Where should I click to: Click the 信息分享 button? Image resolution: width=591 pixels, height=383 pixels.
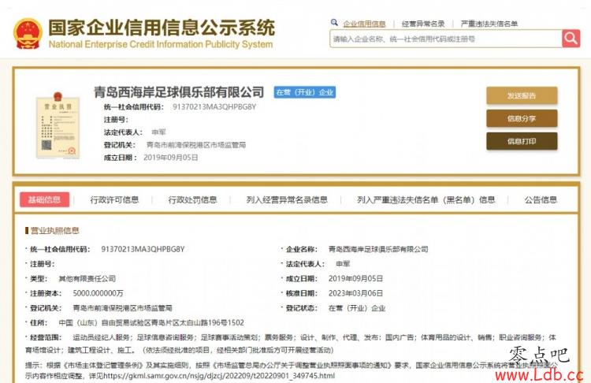coord(522,118)
